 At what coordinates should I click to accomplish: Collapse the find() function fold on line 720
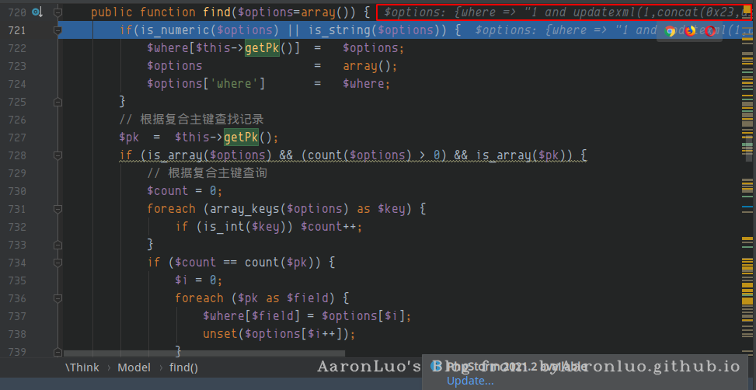(57, 12)
